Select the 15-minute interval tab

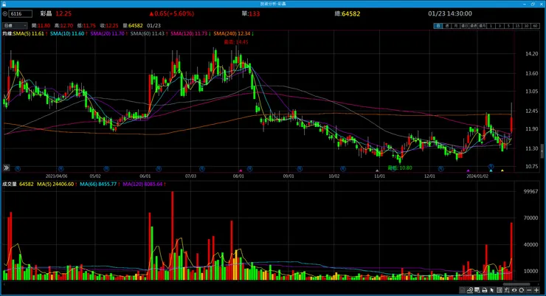(517, 26)
